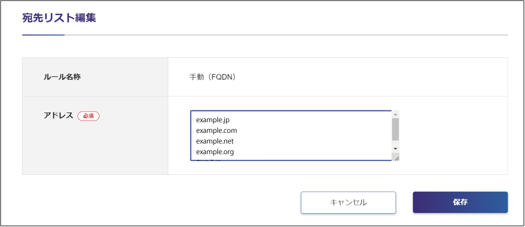Viewport: 525px width, 227px height.
Task: Click scrollbar track below the thumb
Action: [395, 142]
